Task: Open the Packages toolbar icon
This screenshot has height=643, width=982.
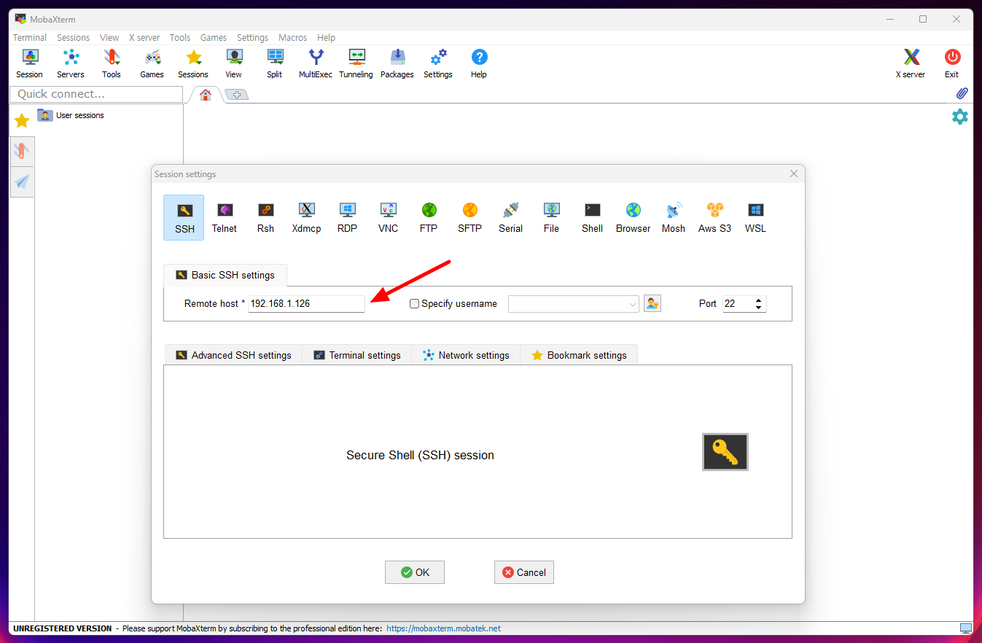Action: pyautogui.click(x=397, y=63)
